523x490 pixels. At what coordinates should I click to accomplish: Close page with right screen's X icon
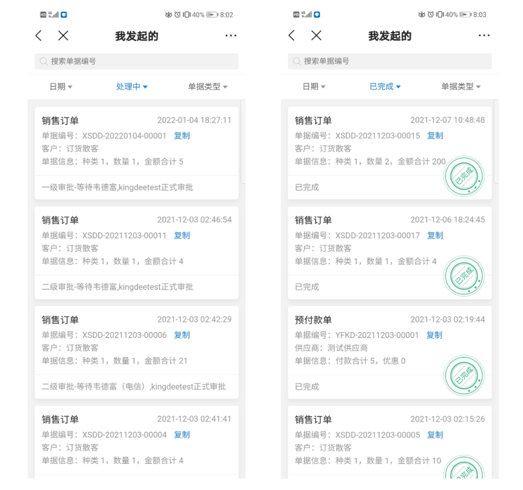pos(316,35)
